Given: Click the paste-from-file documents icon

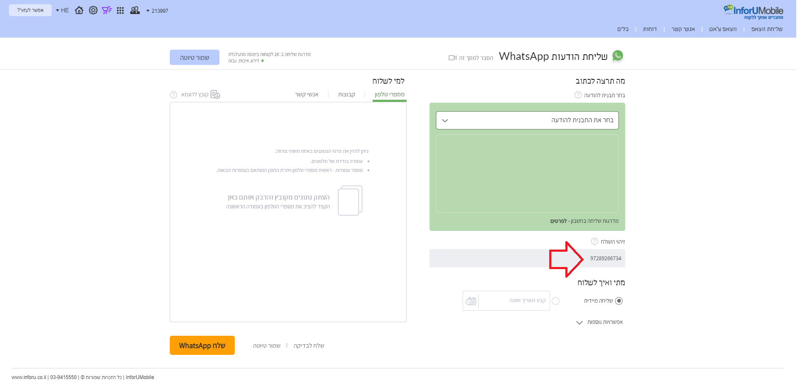Looking at the screenshot, I should (x=350, y=200).
